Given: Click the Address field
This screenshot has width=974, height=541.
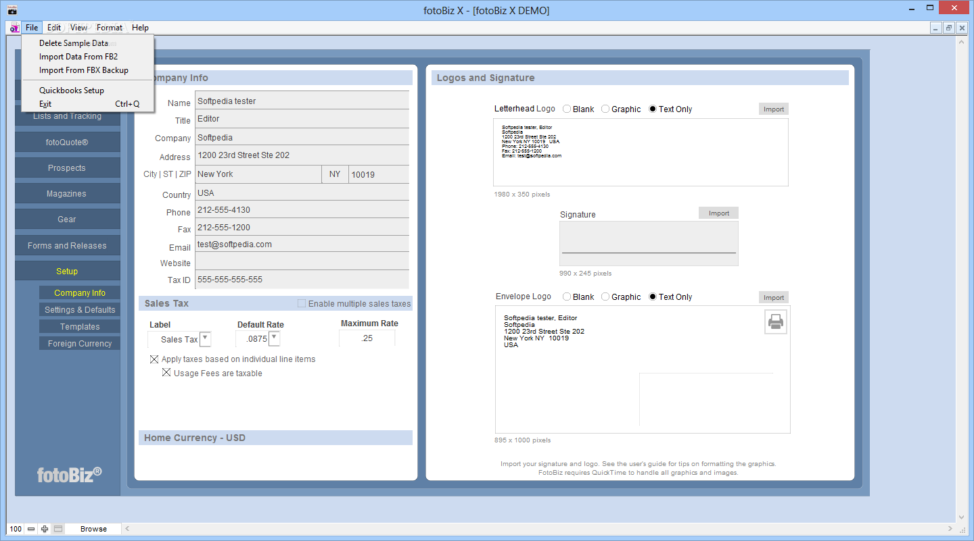Looking at the screenshot, I should [x=302, y=155].
